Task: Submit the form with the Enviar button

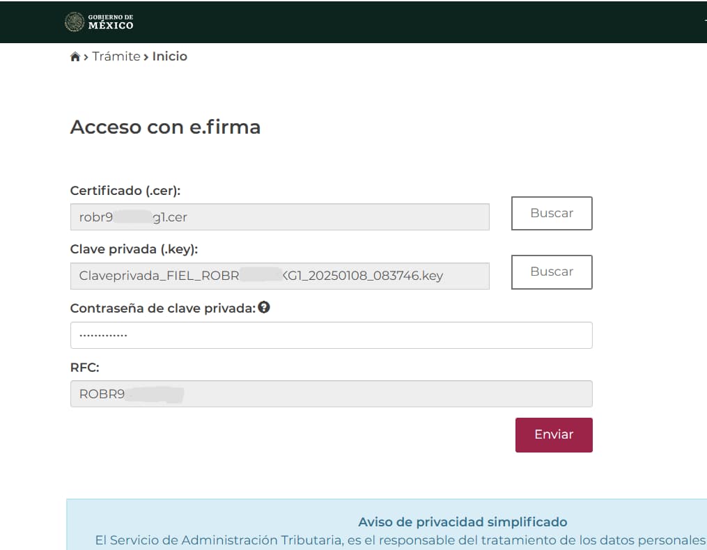Action: [554, 434]
